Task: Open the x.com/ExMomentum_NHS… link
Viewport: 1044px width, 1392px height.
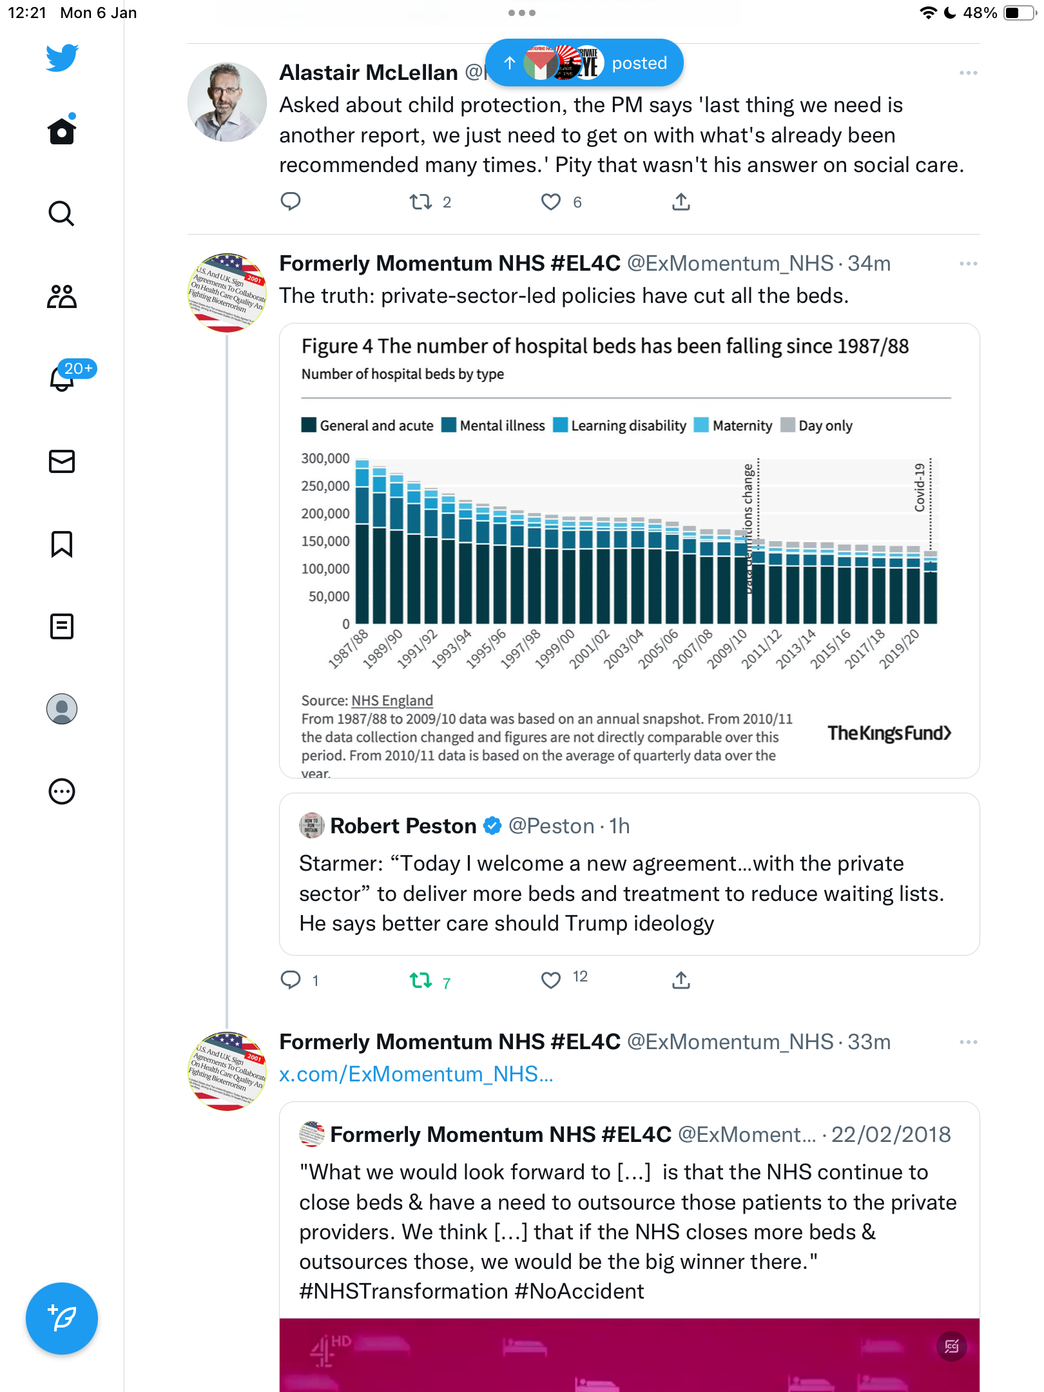Action: pos(416,1074)
